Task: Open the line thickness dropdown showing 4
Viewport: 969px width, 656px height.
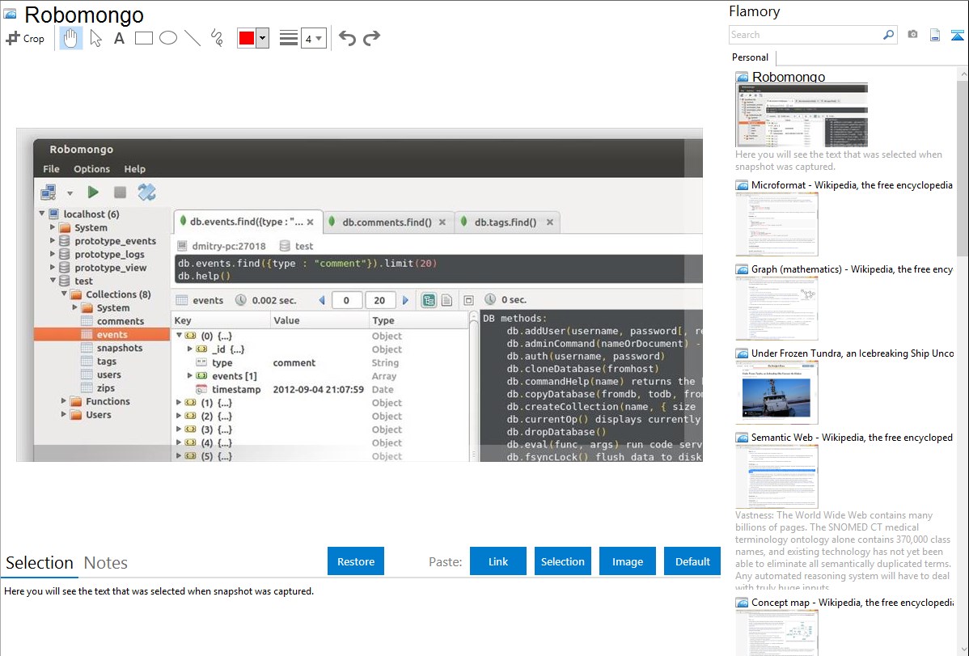Action: coord(313,38)
